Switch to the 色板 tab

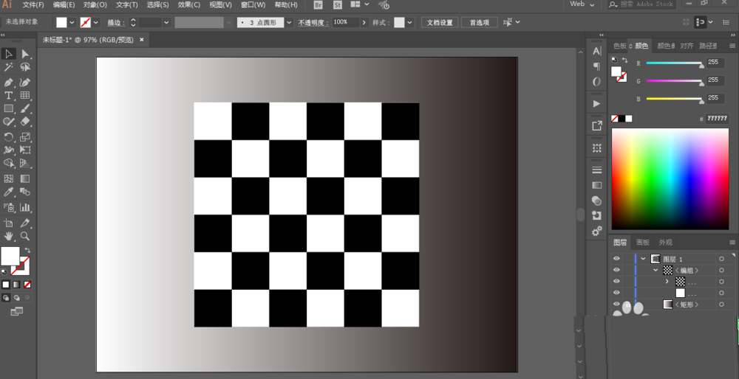click(620, 46)
